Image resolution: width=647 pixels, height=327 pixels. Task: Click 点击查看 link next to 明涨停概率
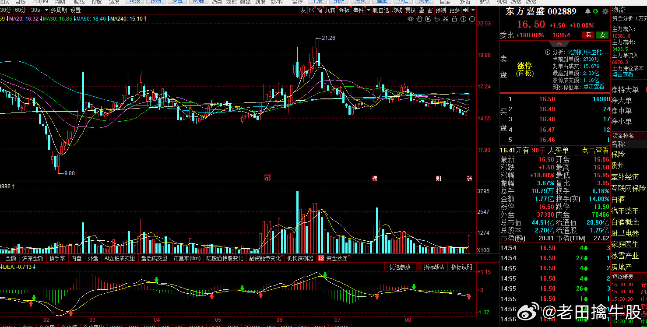coord(594,87)
